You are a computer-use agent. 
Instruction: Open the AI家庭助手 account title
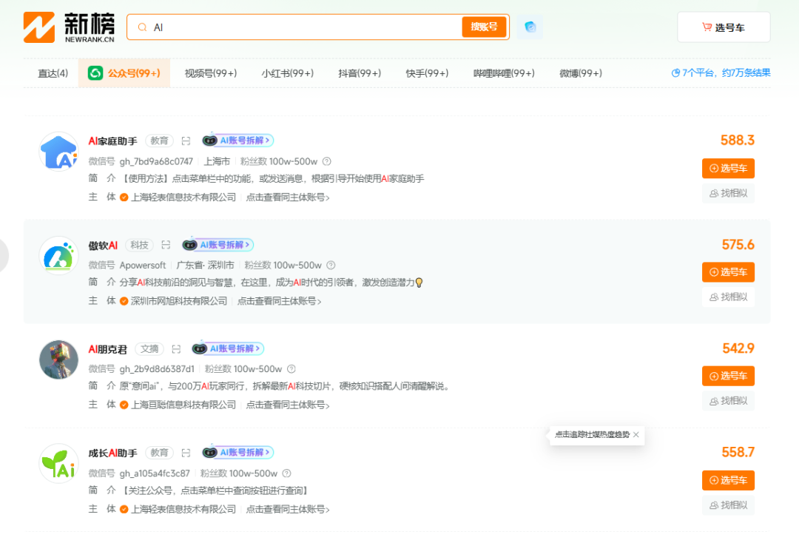click(112, 141)
